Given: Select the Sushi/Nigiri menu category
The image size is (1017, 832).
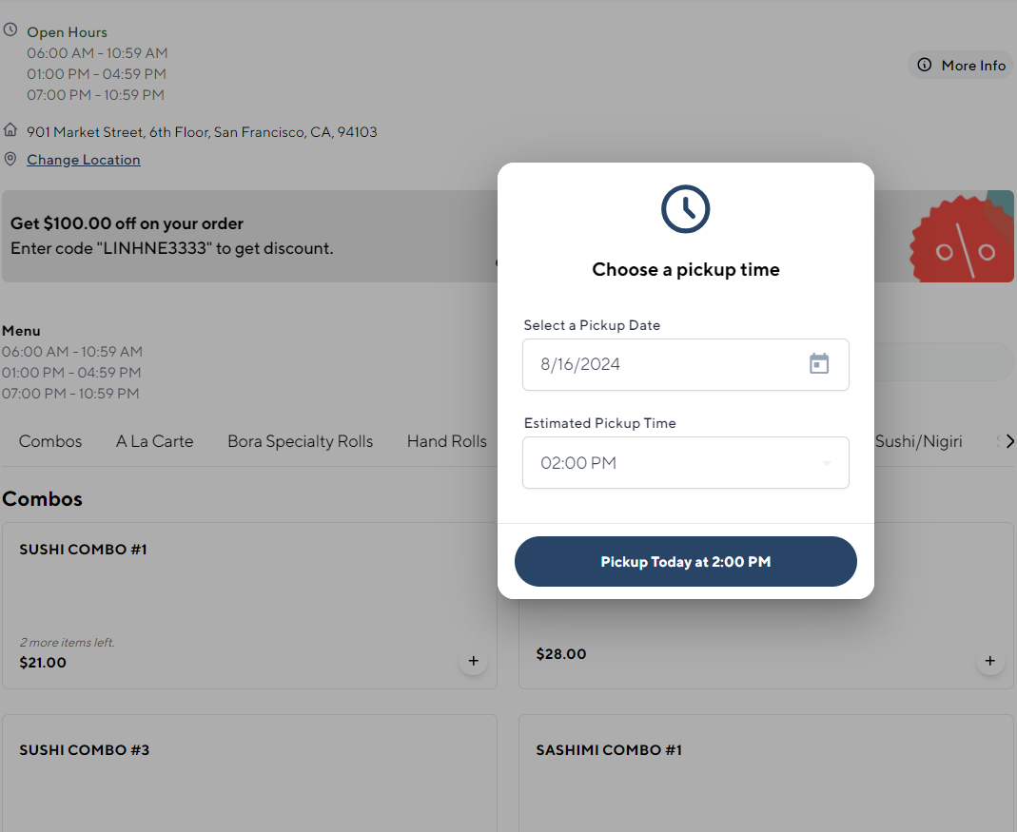Looking at the screenshot, I should [919, 441].
